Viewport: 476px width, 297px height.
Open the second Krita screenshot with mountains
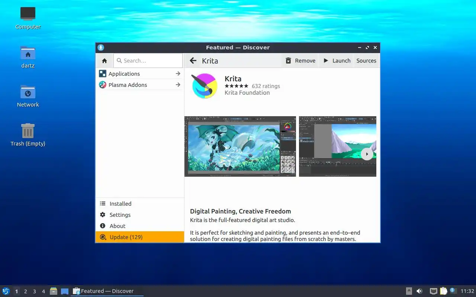(338, 146)
